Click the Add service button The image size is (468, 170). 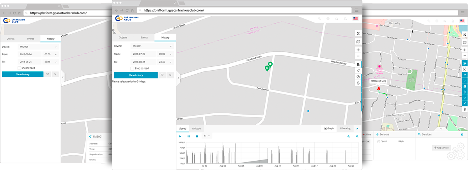[x=441, y=148]
